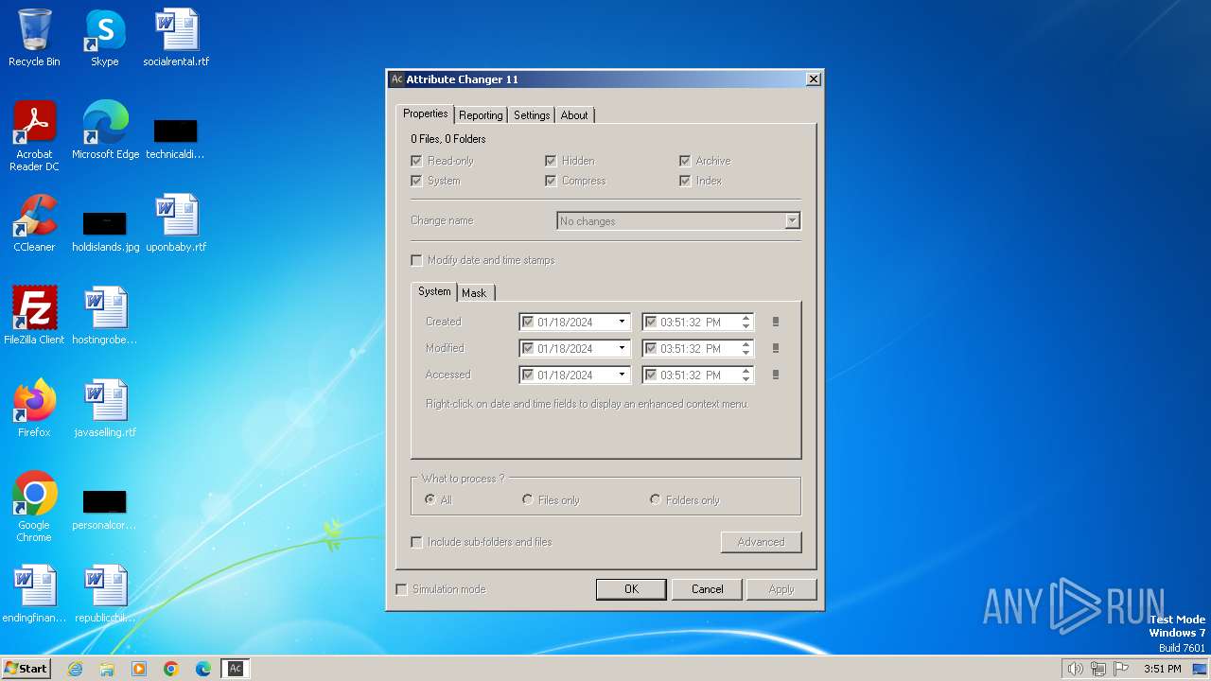Click the Cancel button
This screenshot has width=1211, height=681.
707,589
